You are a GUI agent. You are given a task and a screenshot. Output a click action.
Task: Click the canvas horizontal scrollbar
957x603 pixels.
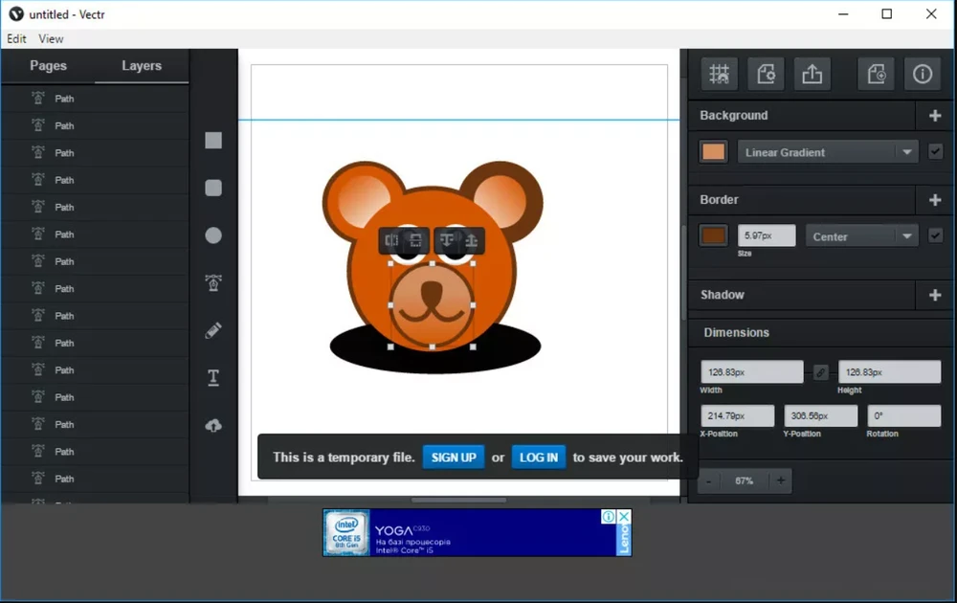pyautogui.click(x=458, y=500)
